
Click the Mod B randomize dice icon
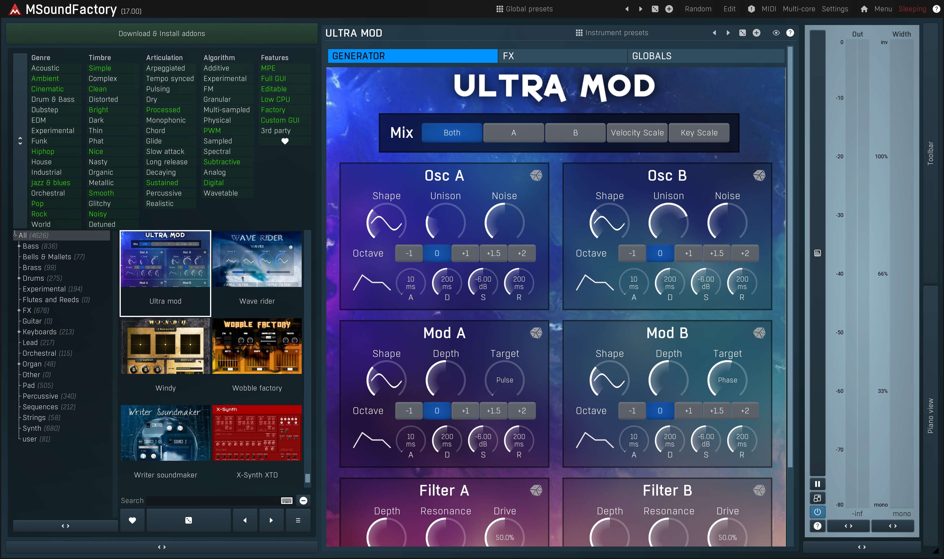(759, 333)
